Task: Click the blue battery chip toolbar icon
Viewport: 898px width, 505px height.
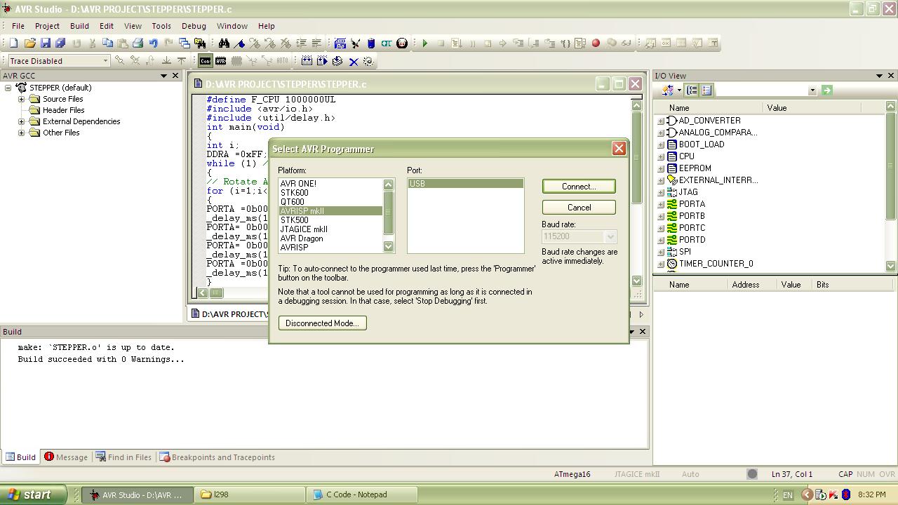Action: [x=371, y=43]
